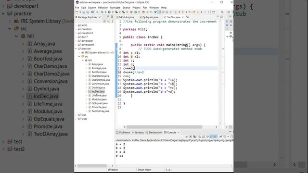Expand the amit project in Package Explorer

click(x=76, y=25)
